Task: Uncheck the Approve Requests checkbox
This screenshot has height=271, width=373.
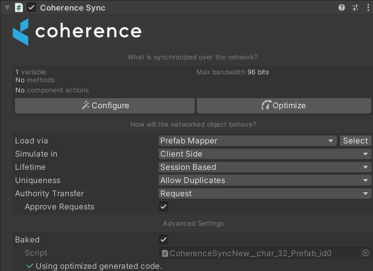Action: point(163,207)
